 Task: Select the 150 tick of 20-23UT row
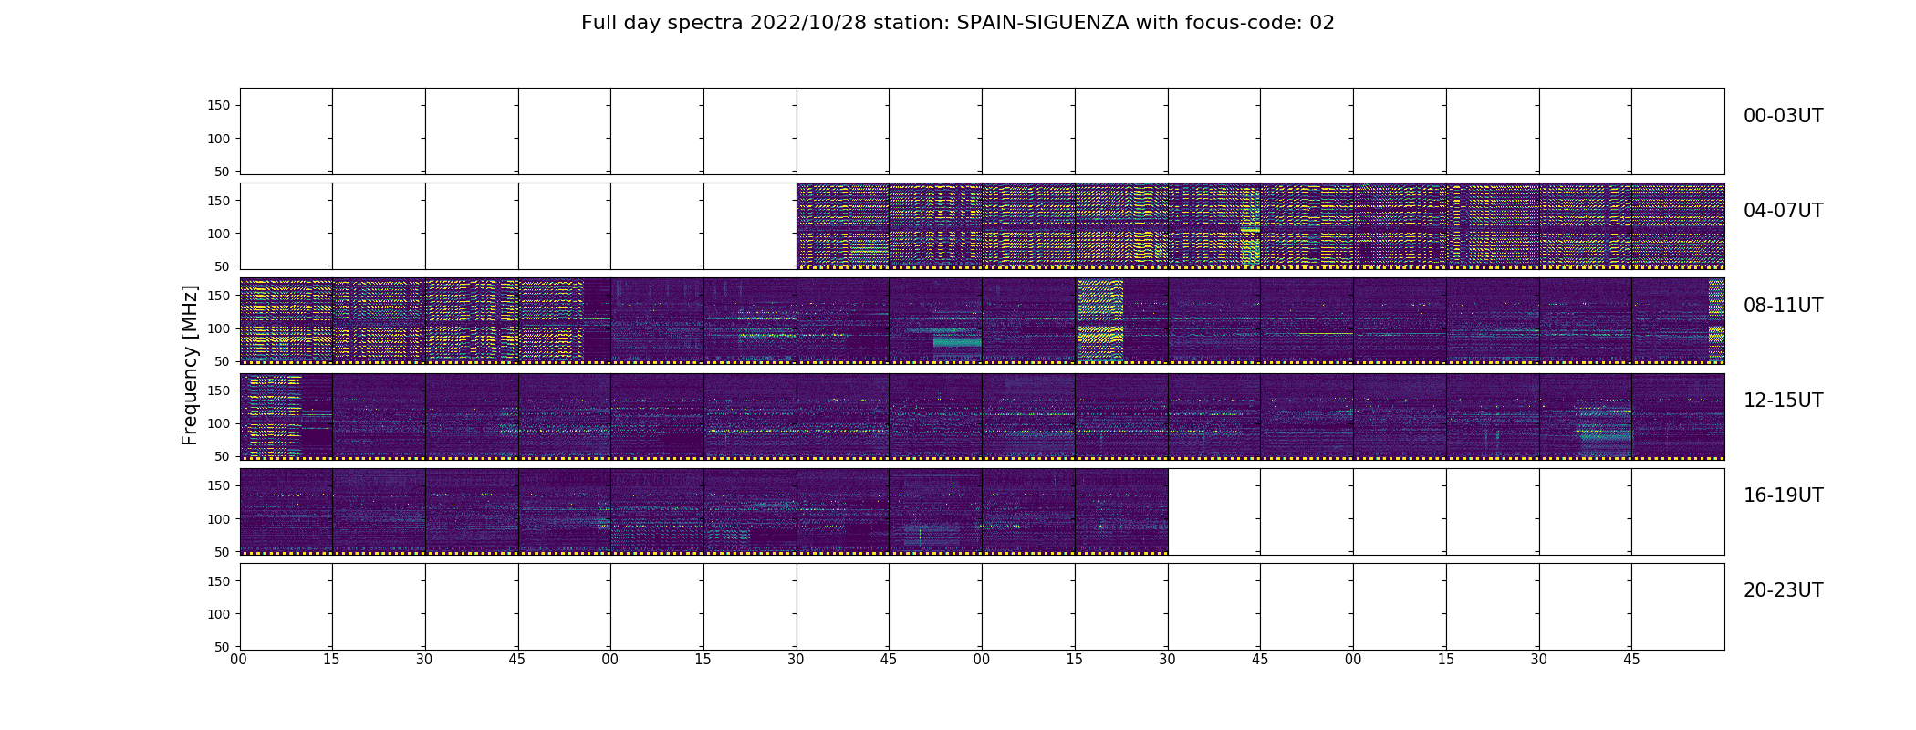pos(219,580)
